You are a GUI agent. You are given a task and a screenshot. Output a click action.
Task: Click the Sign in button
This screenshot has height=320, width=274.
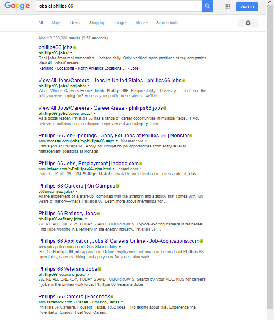tap(247, 6)
